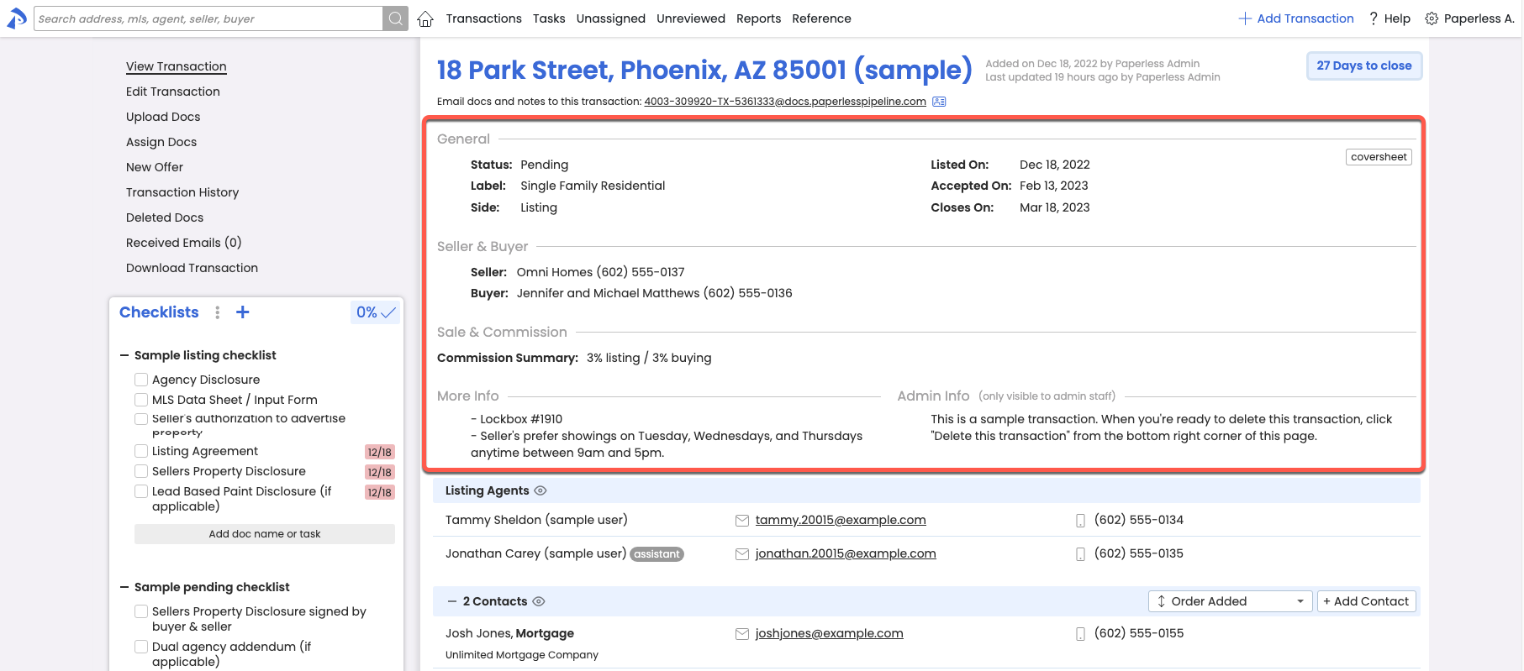1524x671 pixels.
Task: Click the joshjones@example.com email link
Action: click(830, 634)
